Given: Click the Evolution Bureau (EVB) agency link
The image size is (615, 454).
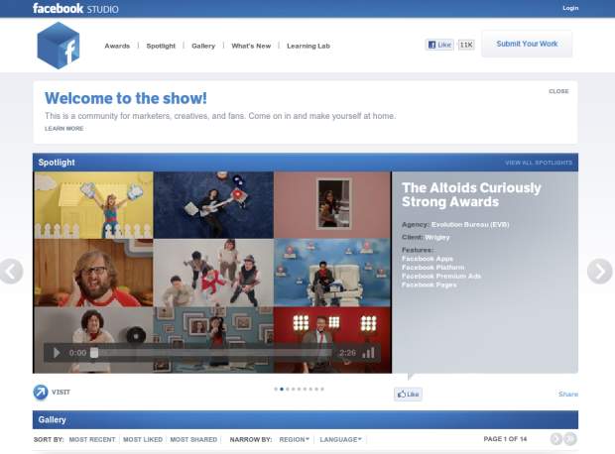Looking at the screenshot, I should [x=470, y=225].
